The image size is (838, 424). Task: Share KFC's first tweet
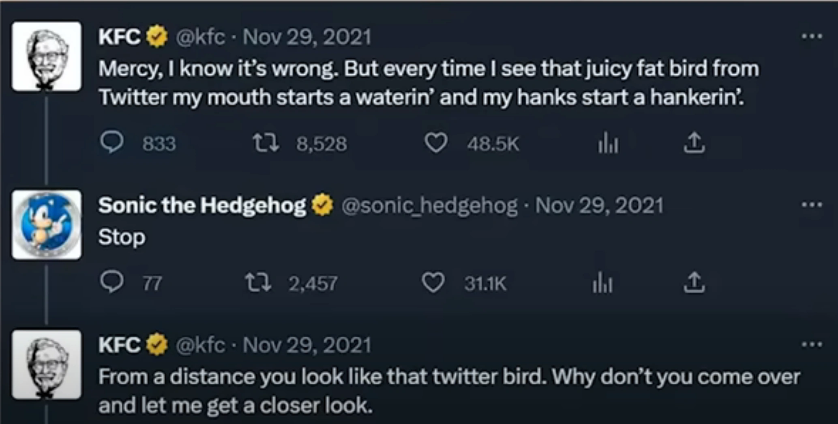click(x=694, y=143)
